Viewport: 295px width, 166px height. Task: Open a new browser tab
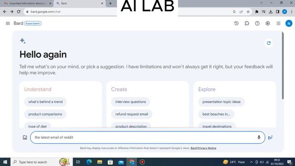tap(111, 3)
